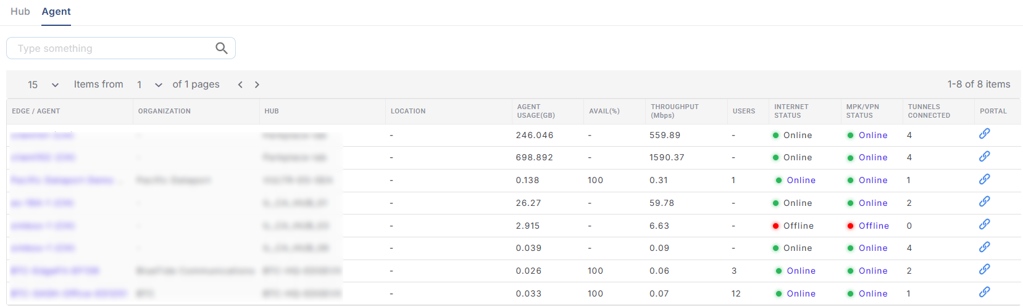The image size is (1023, 307).
Task: Open portal link for agent with 1590.37 Mbps throughput
Action: pos(984,157)
